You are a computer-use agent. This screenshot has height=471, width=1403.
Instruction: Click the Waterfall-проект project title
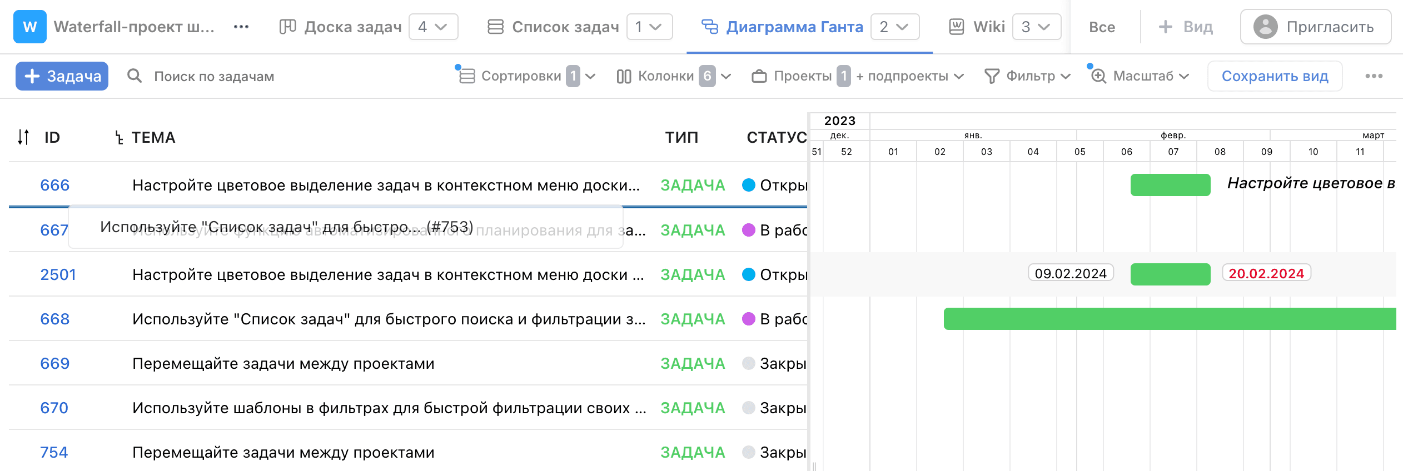134,27
